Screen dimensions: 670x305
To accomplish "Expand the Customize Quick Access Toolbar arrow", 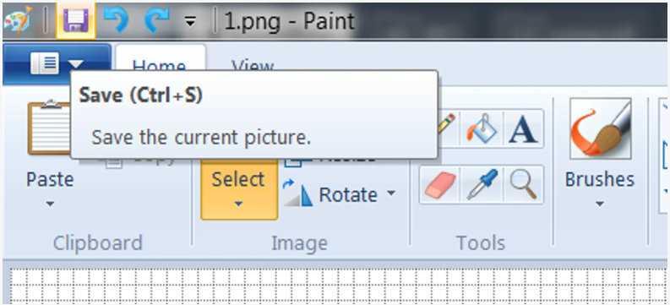I will point(190,21).
